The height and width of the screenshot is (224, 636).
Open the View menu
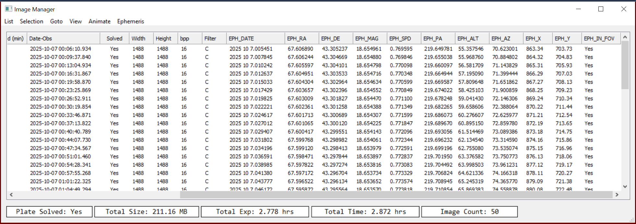[x=76, y=21]
